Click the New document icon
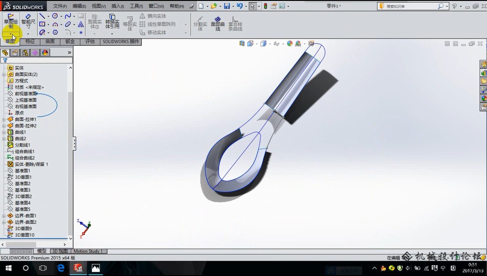Viewport: 487px width, 276px height. click(x=201, y=6)
